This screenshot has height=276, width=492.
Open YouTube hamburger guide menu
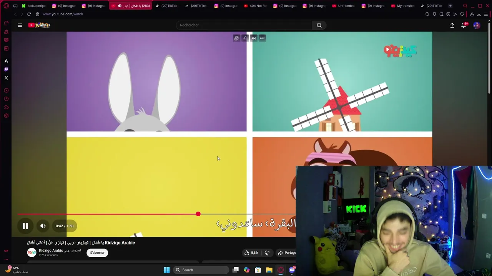coord(20,25)
